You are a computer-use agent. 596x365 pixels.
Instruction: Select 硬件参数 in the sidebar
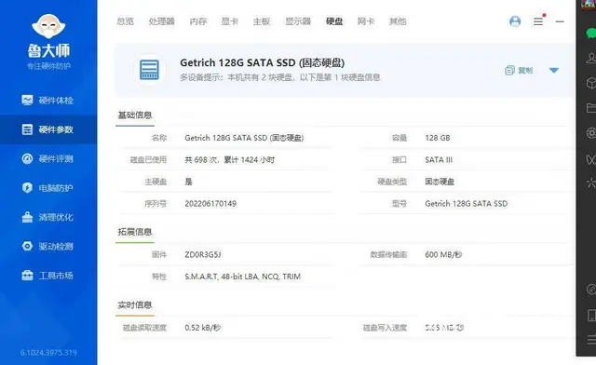47,129
